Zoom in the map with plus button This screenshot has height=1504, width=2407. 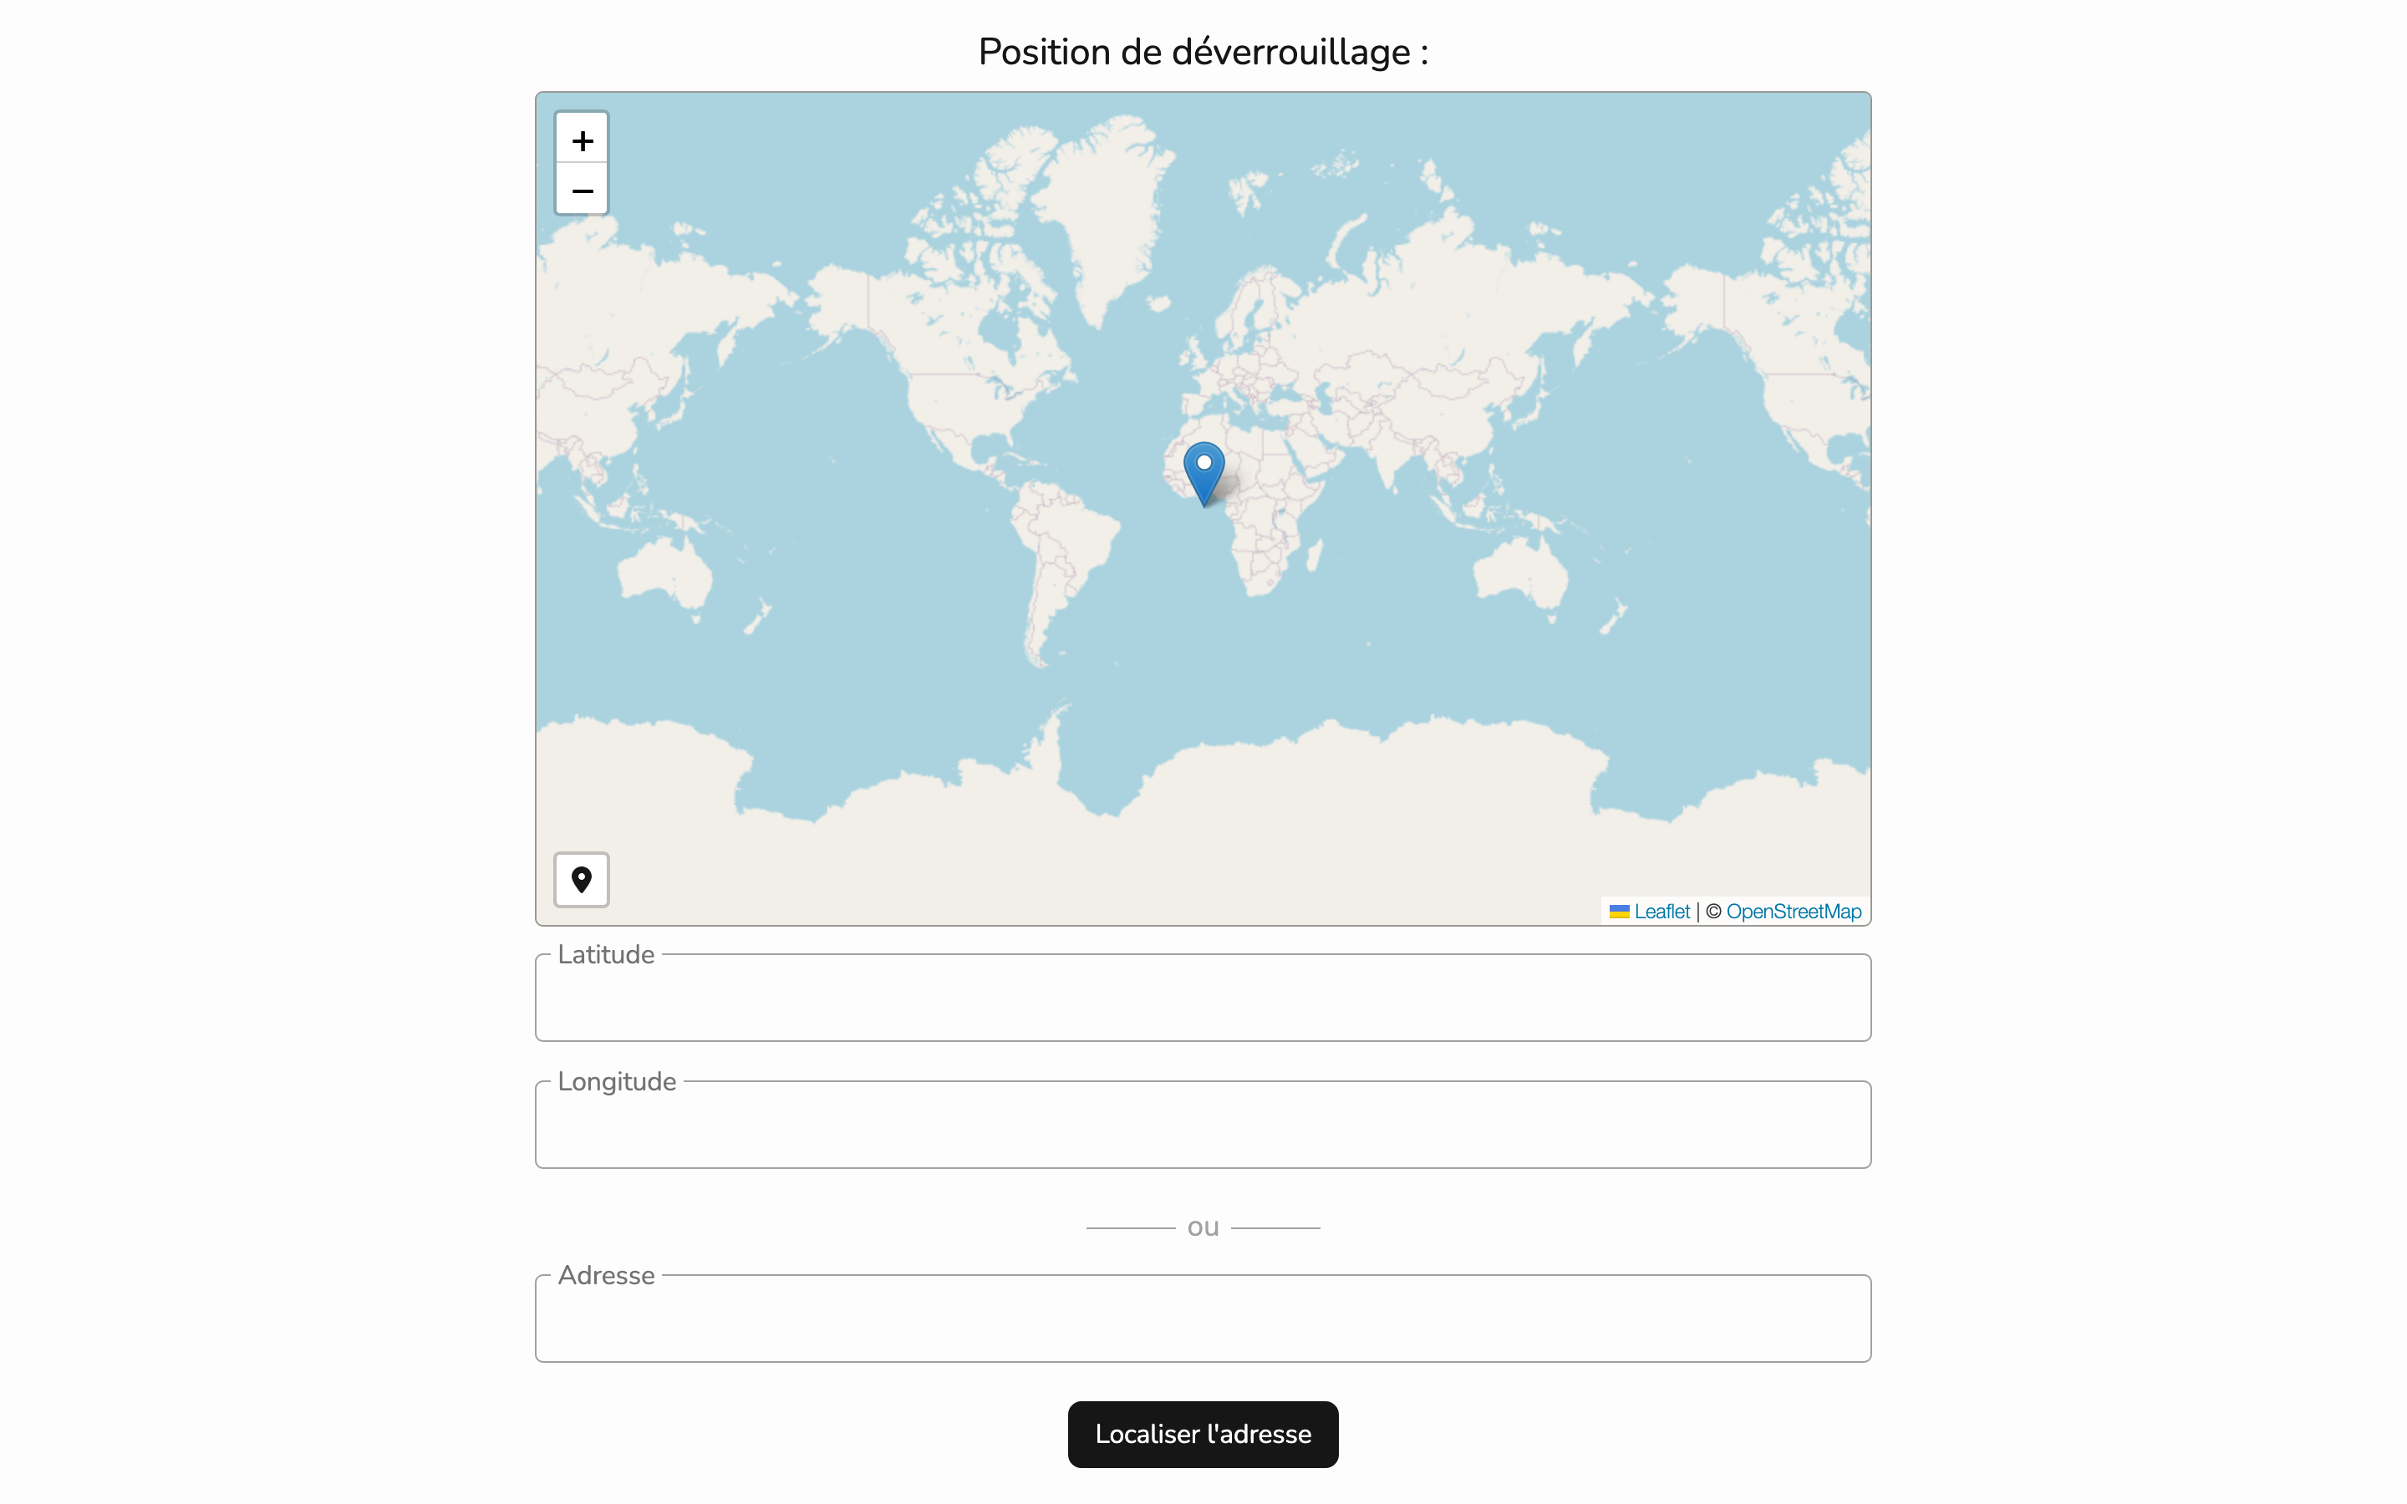point(582,140)
